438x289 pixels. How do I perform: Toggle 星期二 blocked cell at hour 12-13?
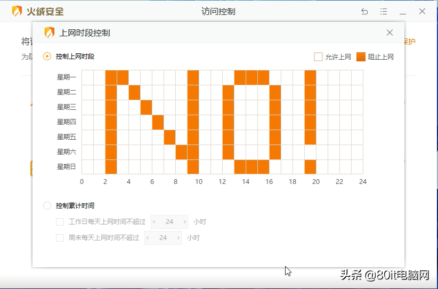(228, 93)
